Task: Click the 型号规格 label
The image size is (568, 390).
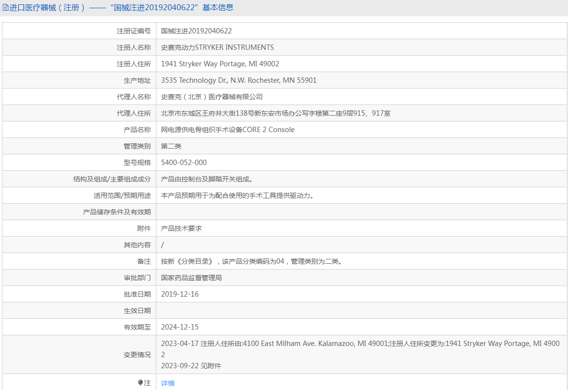Action: 137,163
